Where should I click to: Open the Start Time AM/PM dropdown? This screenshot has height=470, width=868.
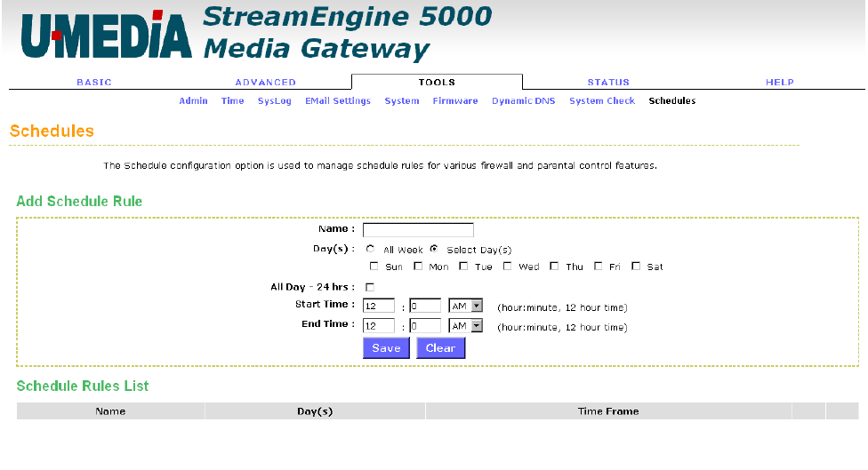(465, 306)
